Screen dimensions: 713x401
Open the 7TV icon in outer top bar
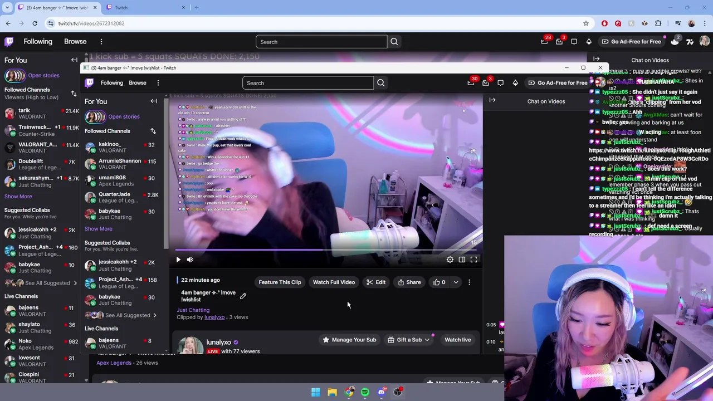click(x=690, y=42)
